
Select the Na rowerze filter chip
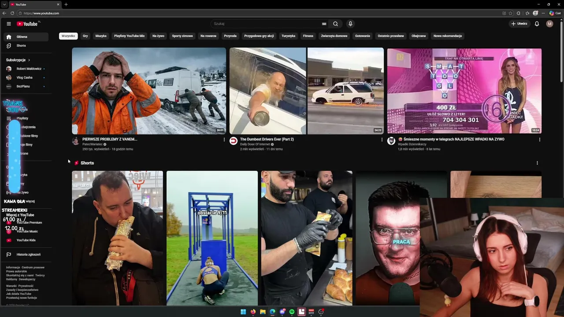(x=208, y=36)
